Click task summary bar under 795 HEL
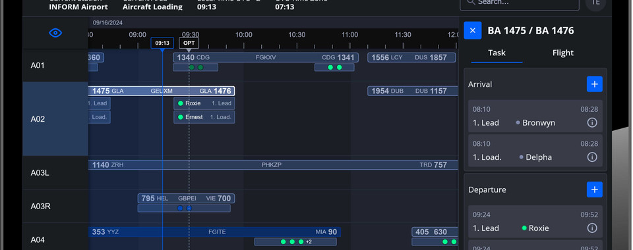 (184, 208)
